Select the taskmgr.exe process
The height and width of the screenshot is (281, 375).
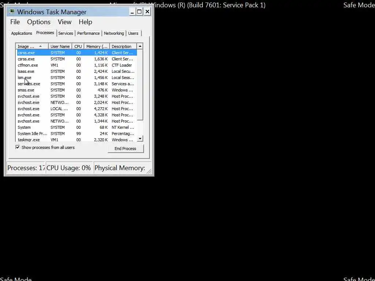coord(77,139)
